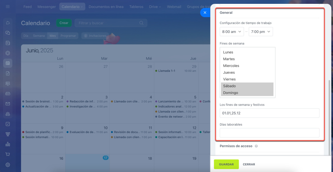Open the workgroups people icon in the sidebar

[x=8, y=114]
